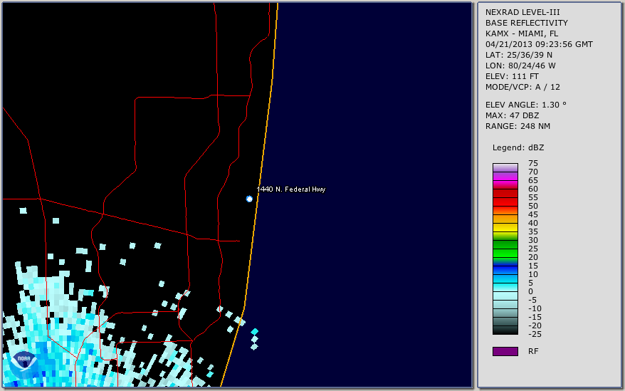Click the 1440 N. Federal Hwy label
The height and width of the screenshot is (391, 625).
click(291, 189)
